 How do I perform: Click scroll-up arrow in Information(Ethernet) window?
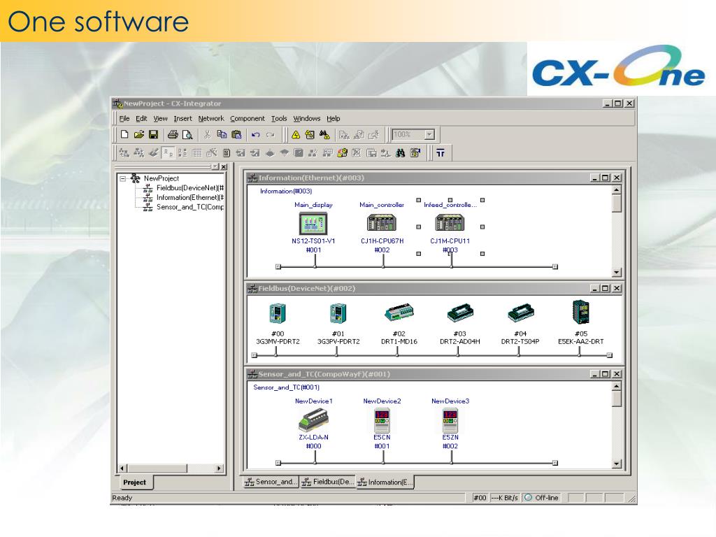click(617, 189)
